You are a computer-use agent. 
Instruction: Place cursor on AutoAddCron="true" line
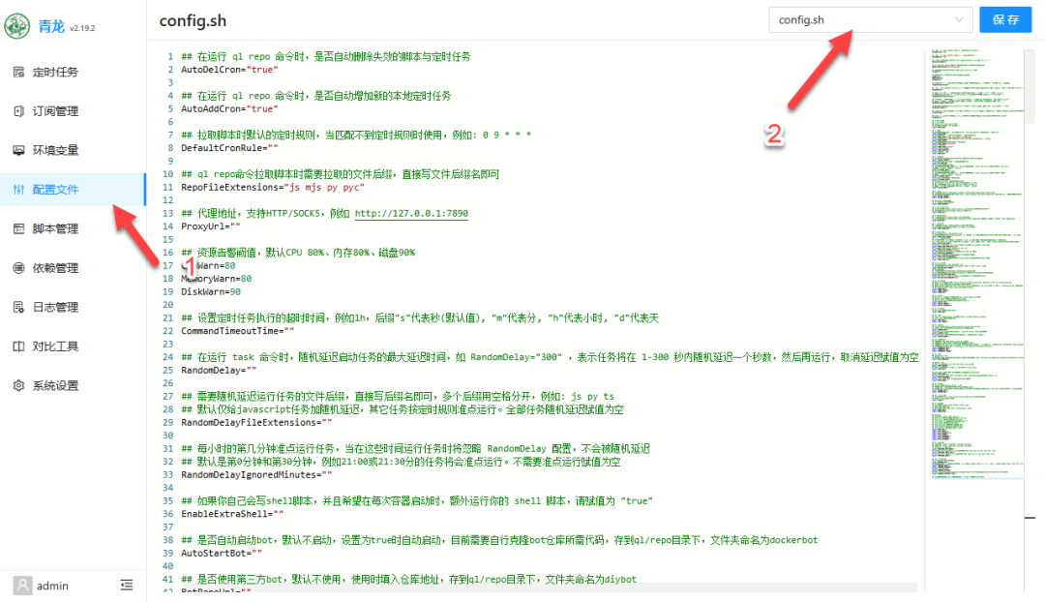pos(230,108)
